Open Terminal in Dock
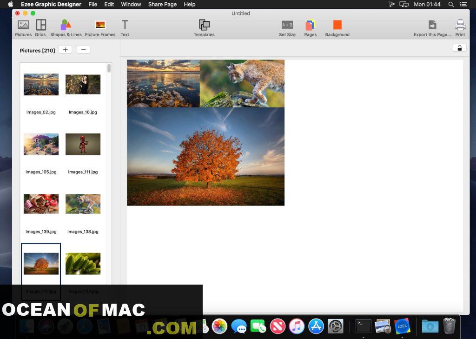 [x=364, y=326]
